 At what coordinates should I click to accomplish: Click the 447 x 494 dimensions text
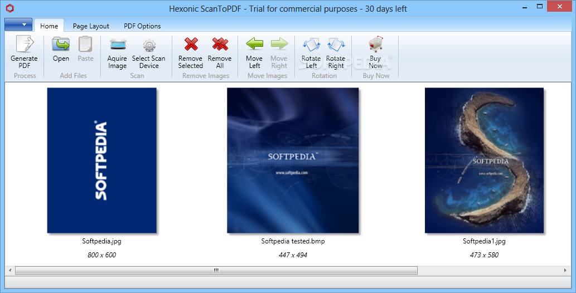pos(293,255)
